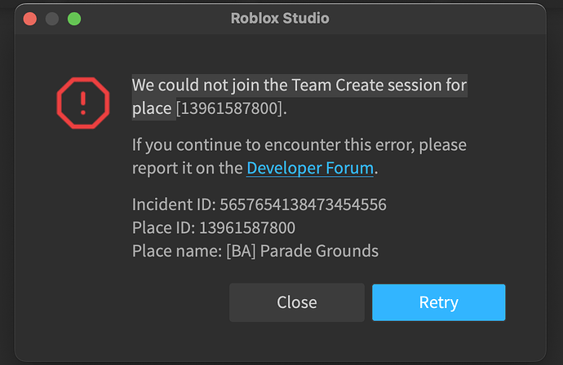Screen dimensions: 563x365
Task: Click the 'If you continue to encounter' sentence
Action: coord(299,145)
